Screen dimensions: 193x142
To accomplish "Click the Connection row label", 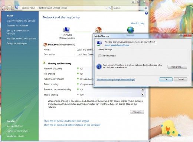I will pyautogui.click(x=49, y=54).
